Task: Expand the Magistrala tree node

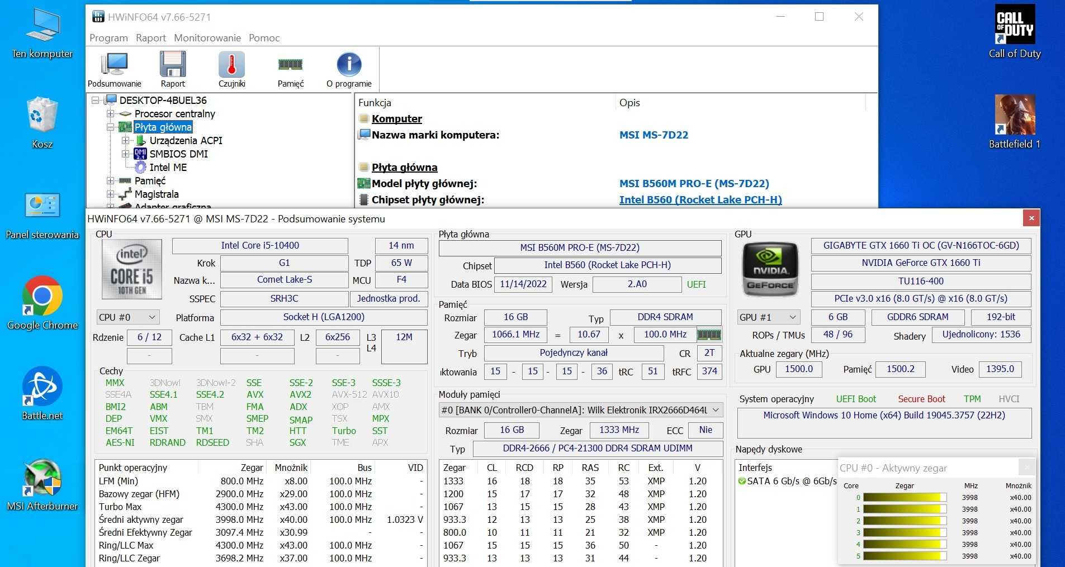Action: pos(111,194)
